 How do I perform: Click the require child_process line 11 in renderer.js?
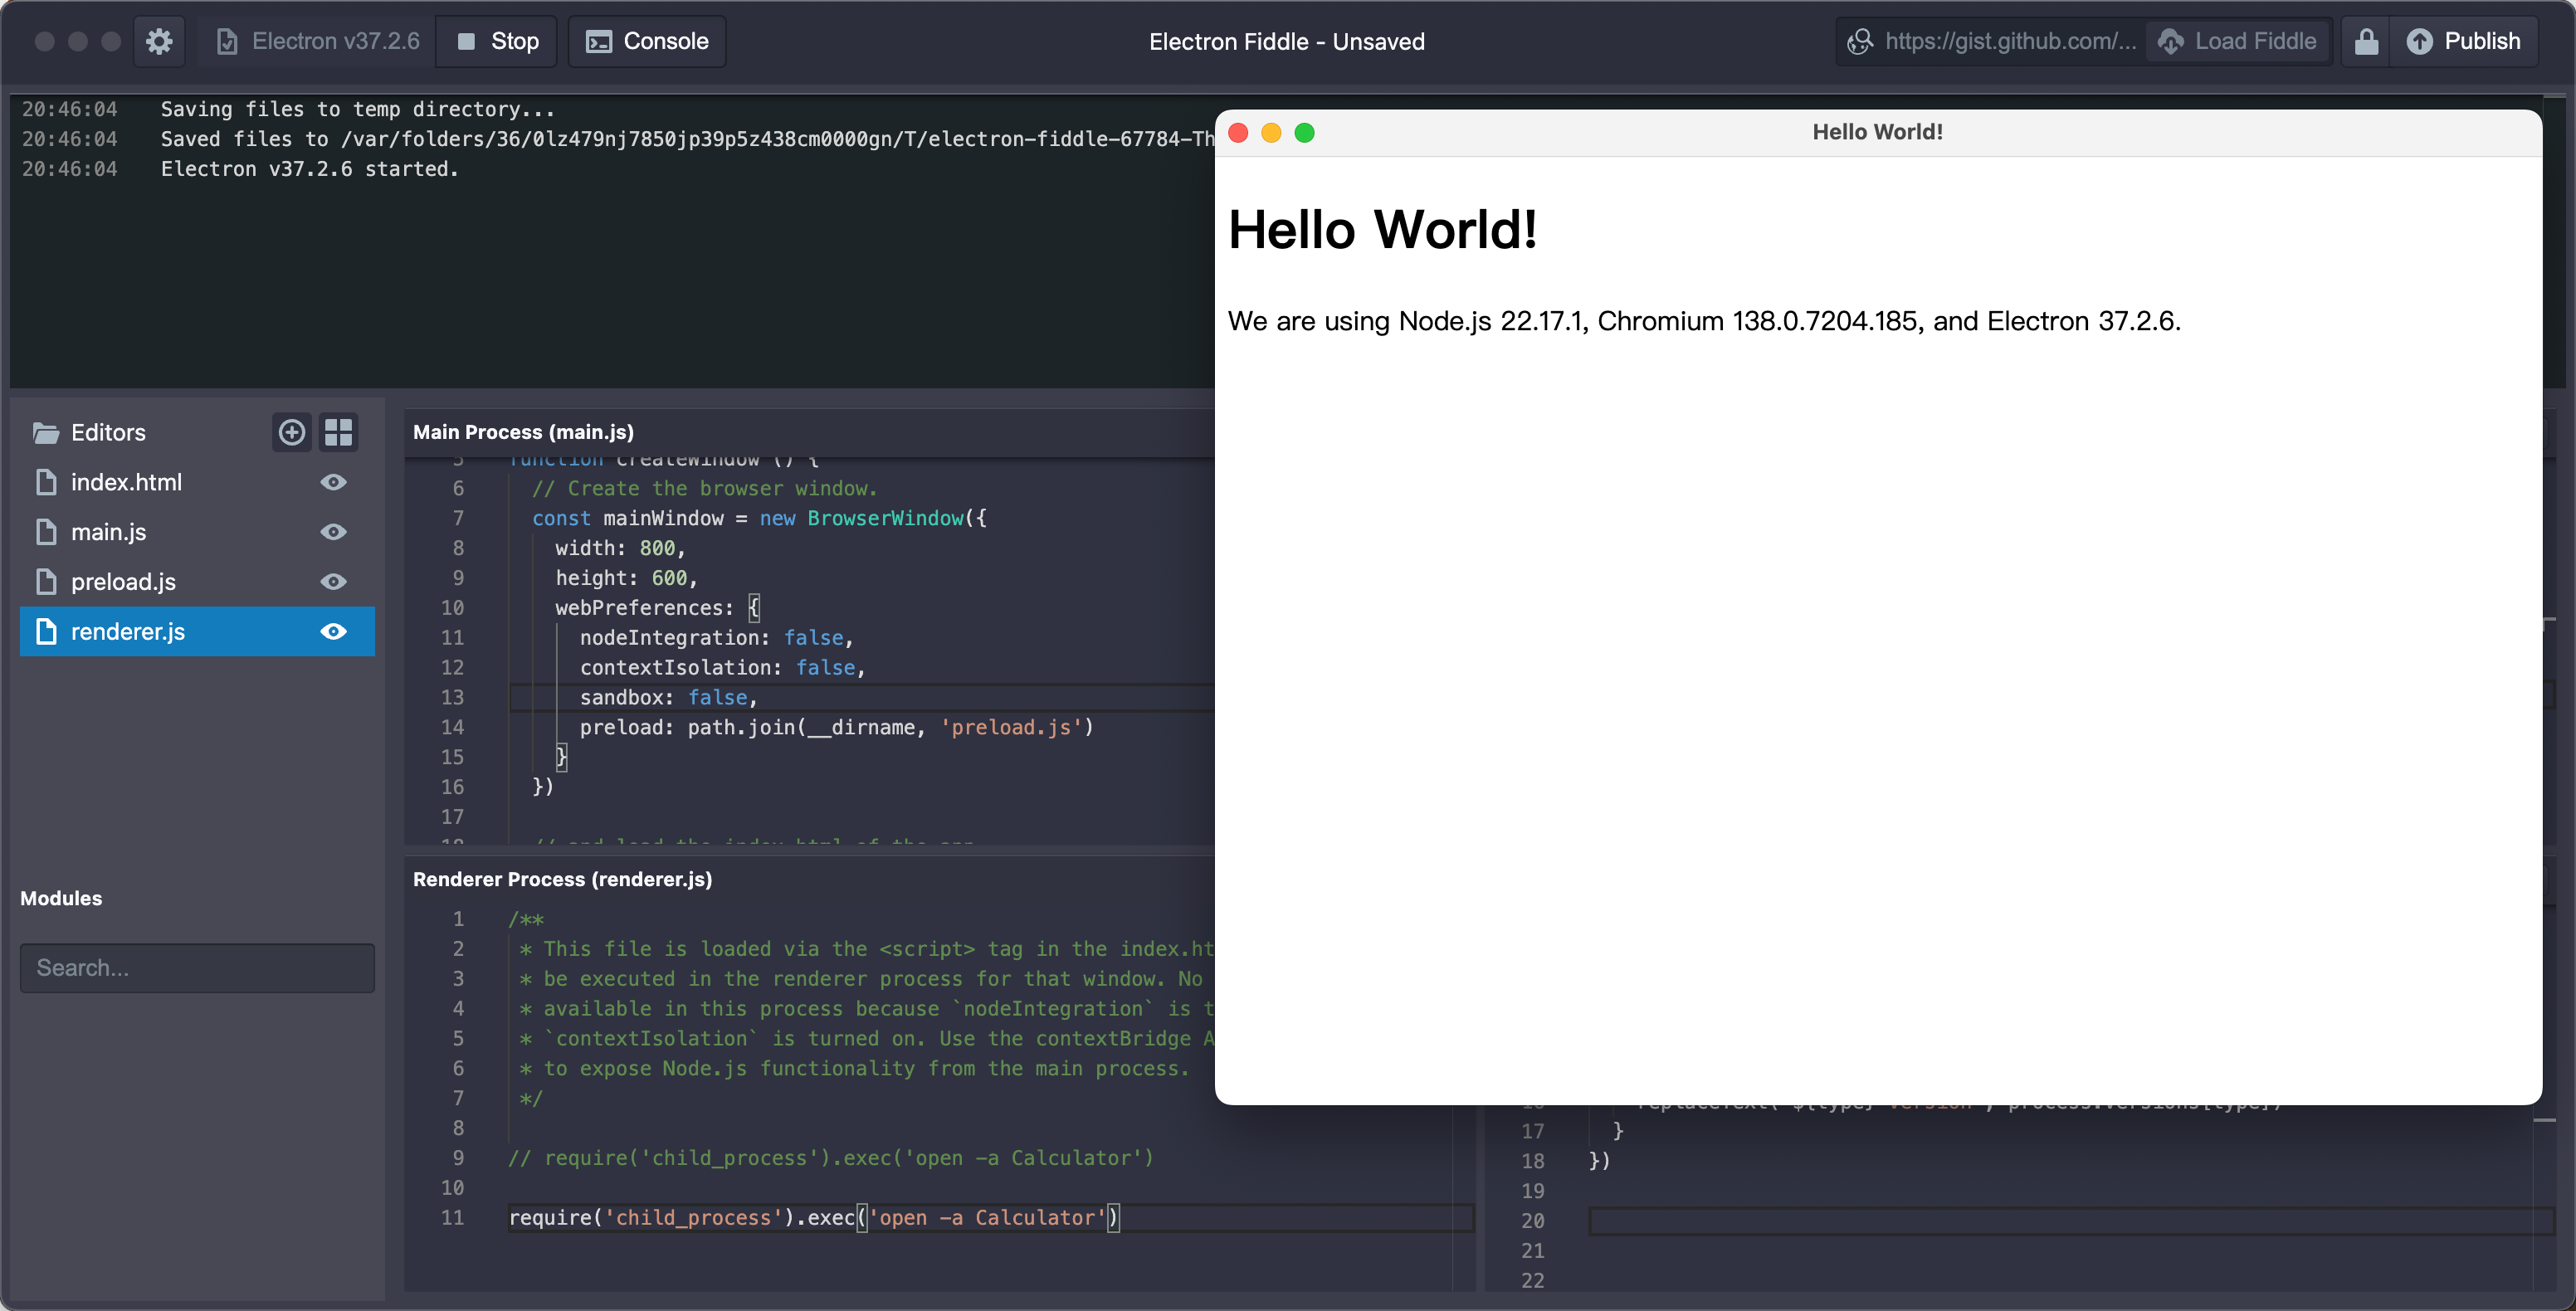[813, 1217]
